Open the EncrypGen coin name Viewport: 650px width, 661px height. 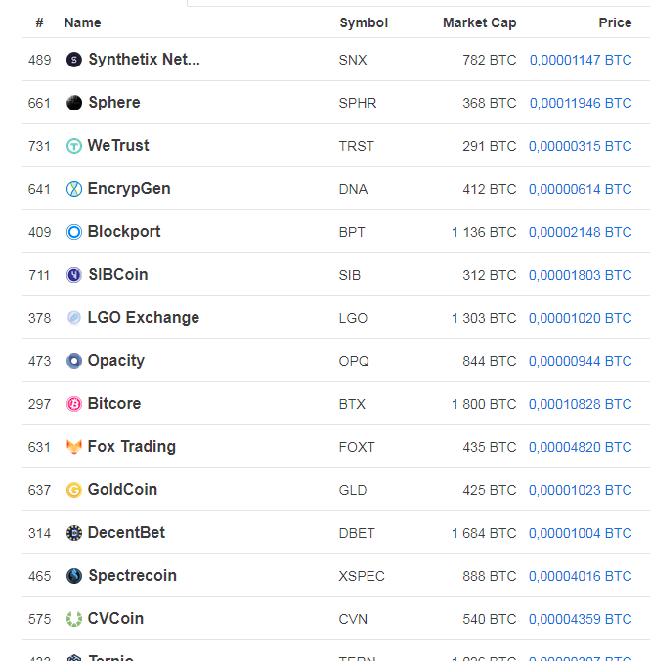click(129, 189)
